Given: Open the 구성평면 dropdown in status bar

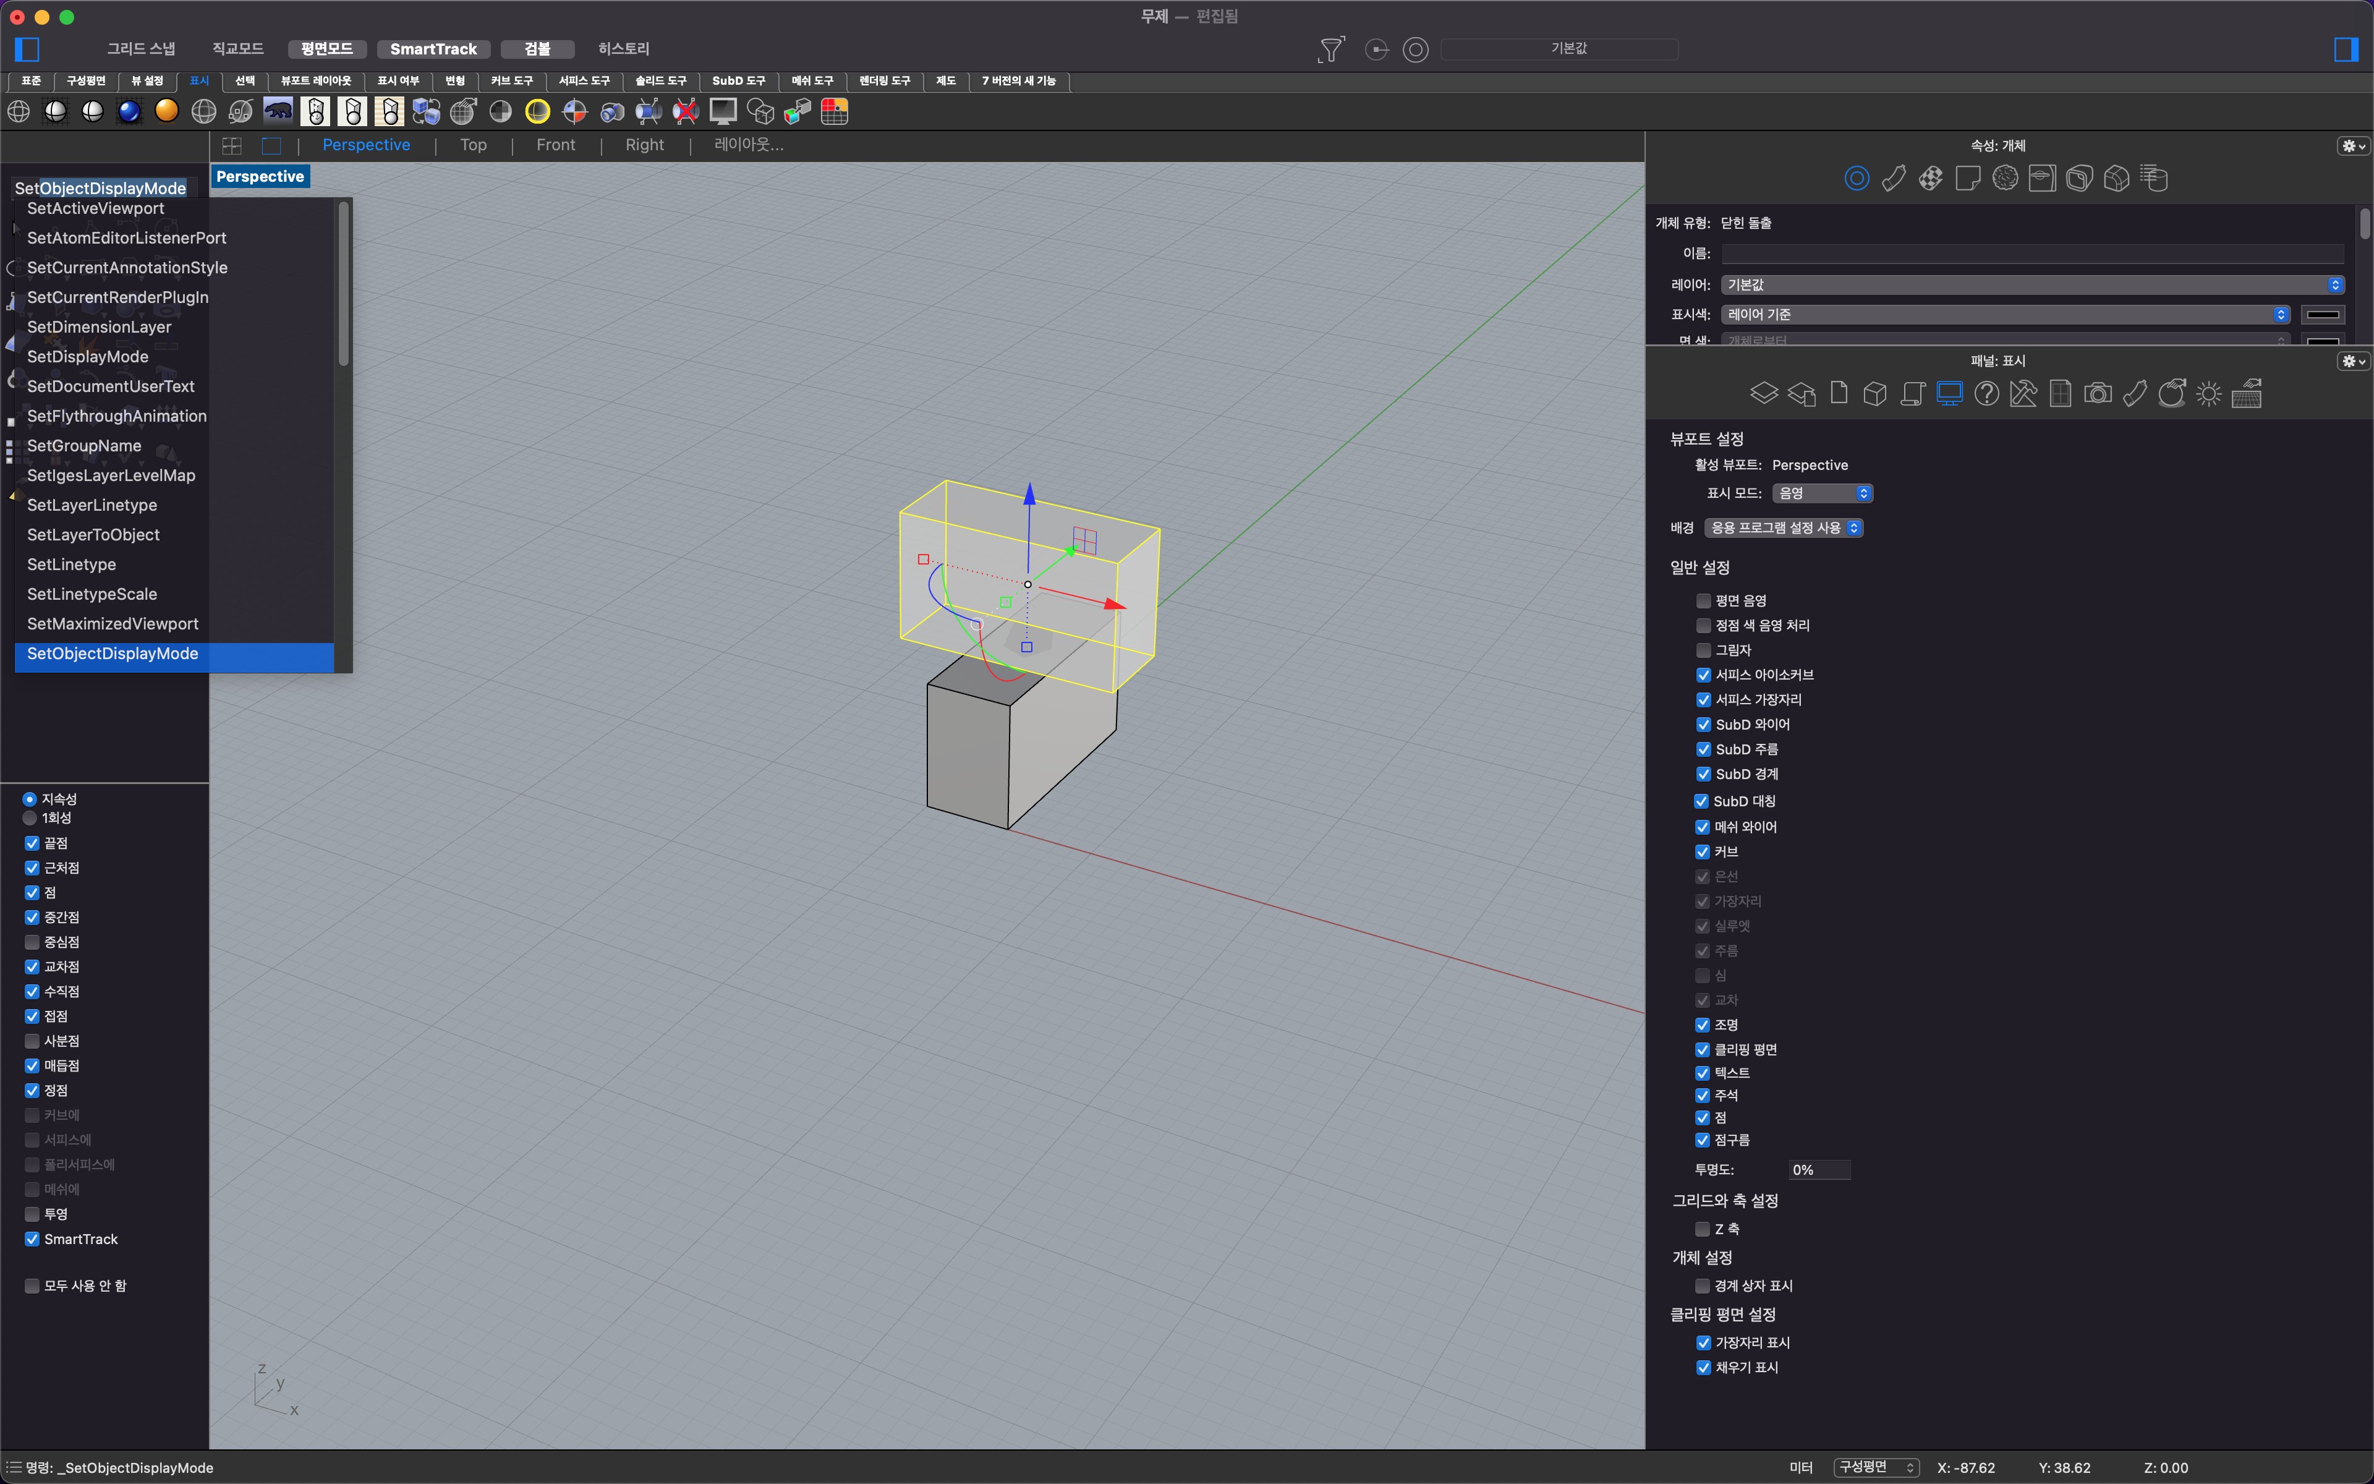Looking at the screenshot, I should pos(1877,1467).
